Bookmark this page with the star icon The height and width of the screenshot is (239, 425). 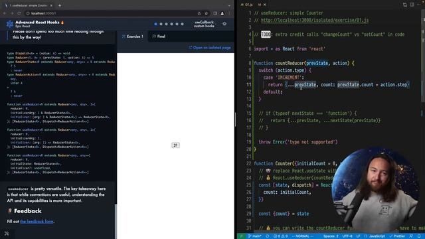pyautogui.click(x=207, y=13)
